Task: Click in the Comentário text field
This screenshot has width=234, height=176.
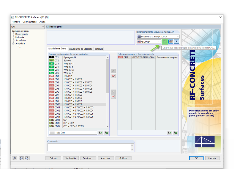Action: tap(89, 147)
